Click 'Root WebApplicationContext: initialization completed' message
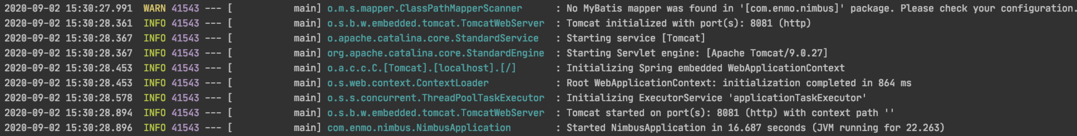Screen dimensions: 1077x136 [738, 83]
